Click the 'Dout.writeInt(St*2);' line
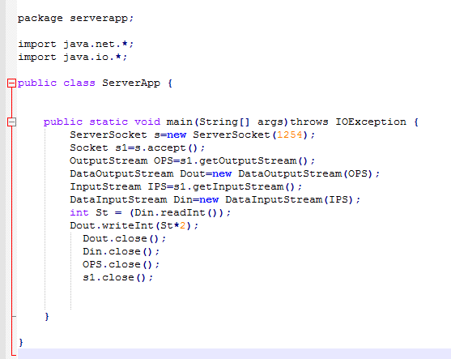Image resolution: width=451 pixels, height=359 pixels. (134, 225)
